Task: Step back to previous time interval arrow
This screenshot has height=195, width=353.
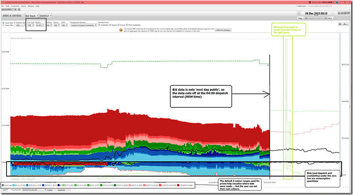Action: click(x=299, y=13)
